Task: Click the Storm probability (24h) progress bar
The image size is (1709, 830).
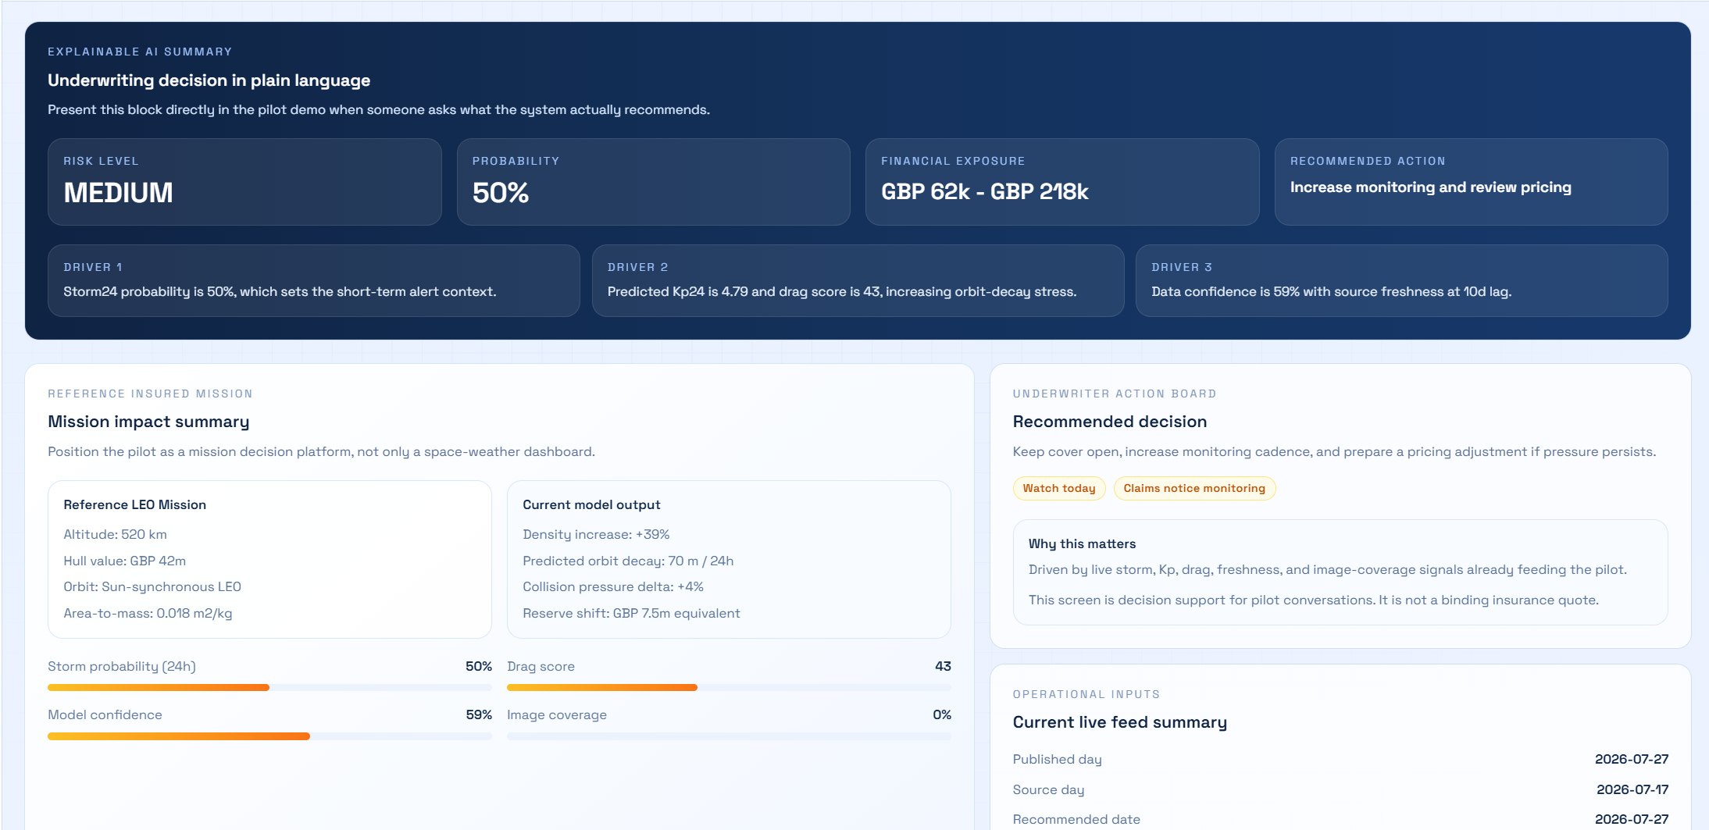Action: (x=269, y=688)
